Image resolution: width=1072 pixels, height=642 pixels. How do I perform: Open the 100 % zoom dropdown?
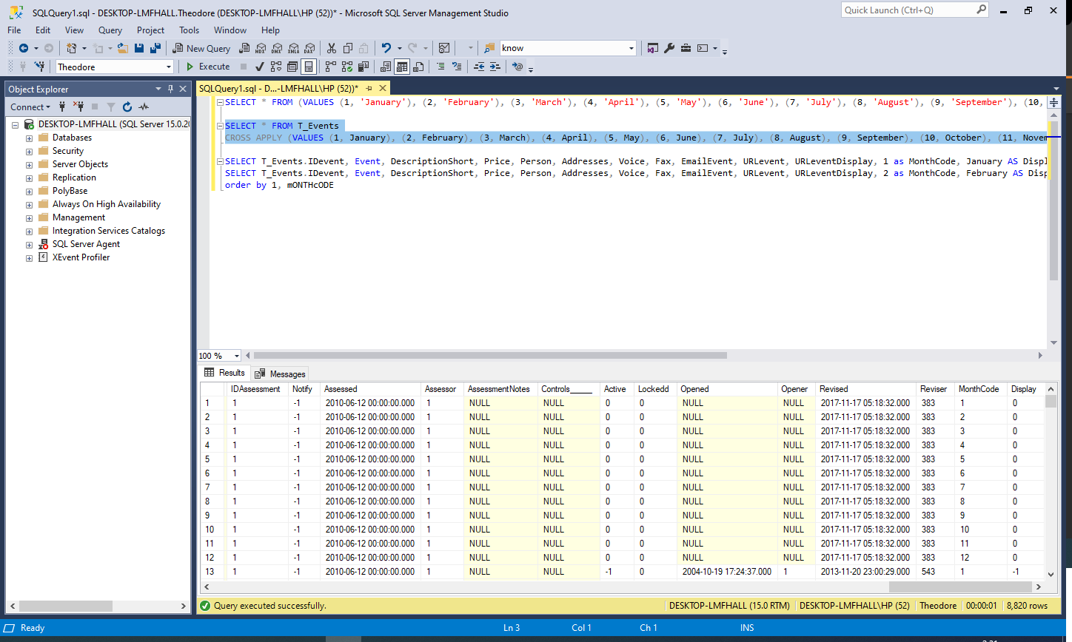click(x=236, y=356)
